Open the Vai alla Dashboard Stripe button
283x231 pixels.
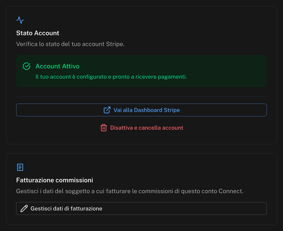click(x=141, y=110)
